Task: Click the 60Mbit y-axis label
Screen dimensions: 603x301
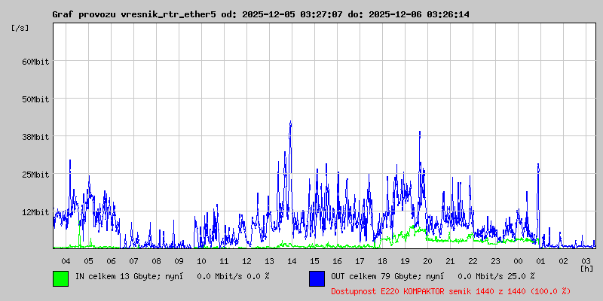Action: [x=35, y=61]
